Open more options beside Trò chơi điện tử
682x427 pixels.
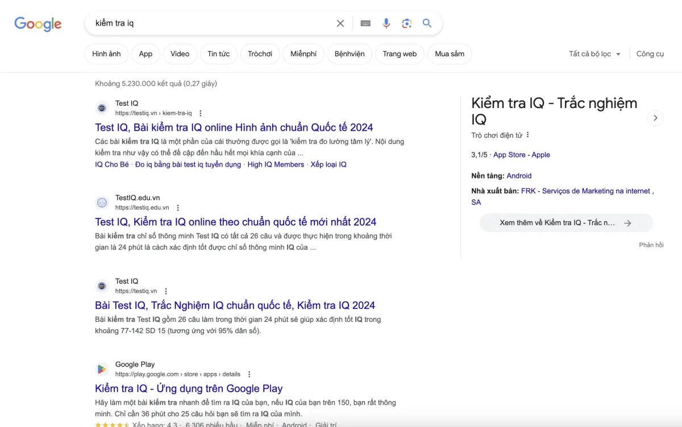tap(527, 135)
